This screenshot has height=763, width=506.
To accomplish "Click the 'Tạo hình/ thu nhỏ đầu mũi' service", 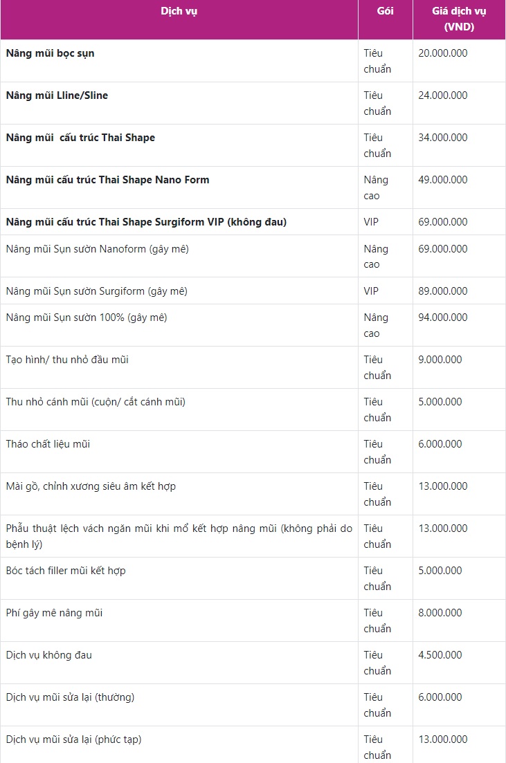I will (67, 360).
